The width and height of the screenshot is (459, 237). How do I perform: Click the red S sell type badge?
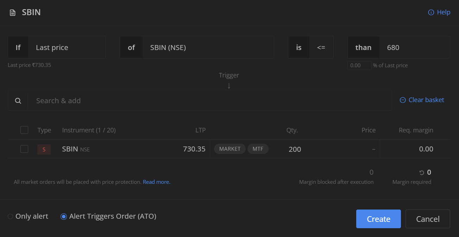44,149
